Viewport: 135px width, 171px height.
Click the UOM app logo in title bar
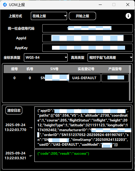pyautogui.click(x=5, y=5)
